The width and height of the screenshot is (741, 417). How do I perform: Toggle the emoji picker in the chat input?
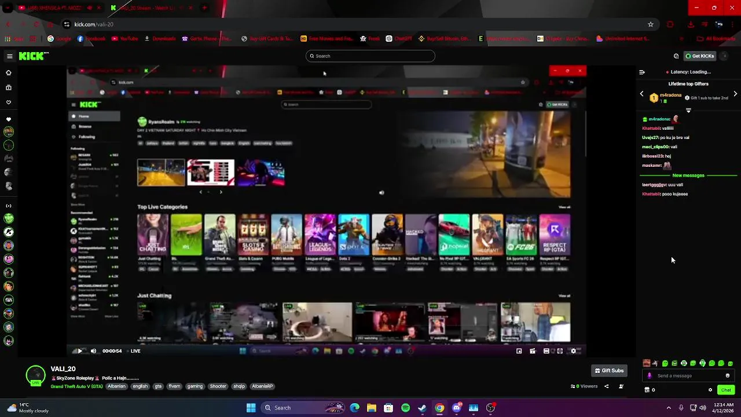click(x=728, y=376)
